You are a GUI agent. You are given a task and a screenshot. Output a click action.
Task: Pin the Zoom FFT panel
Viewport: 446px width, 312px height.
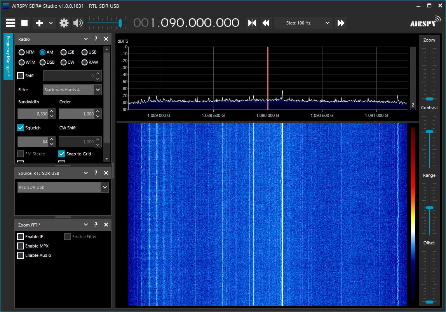coord(96,225)
